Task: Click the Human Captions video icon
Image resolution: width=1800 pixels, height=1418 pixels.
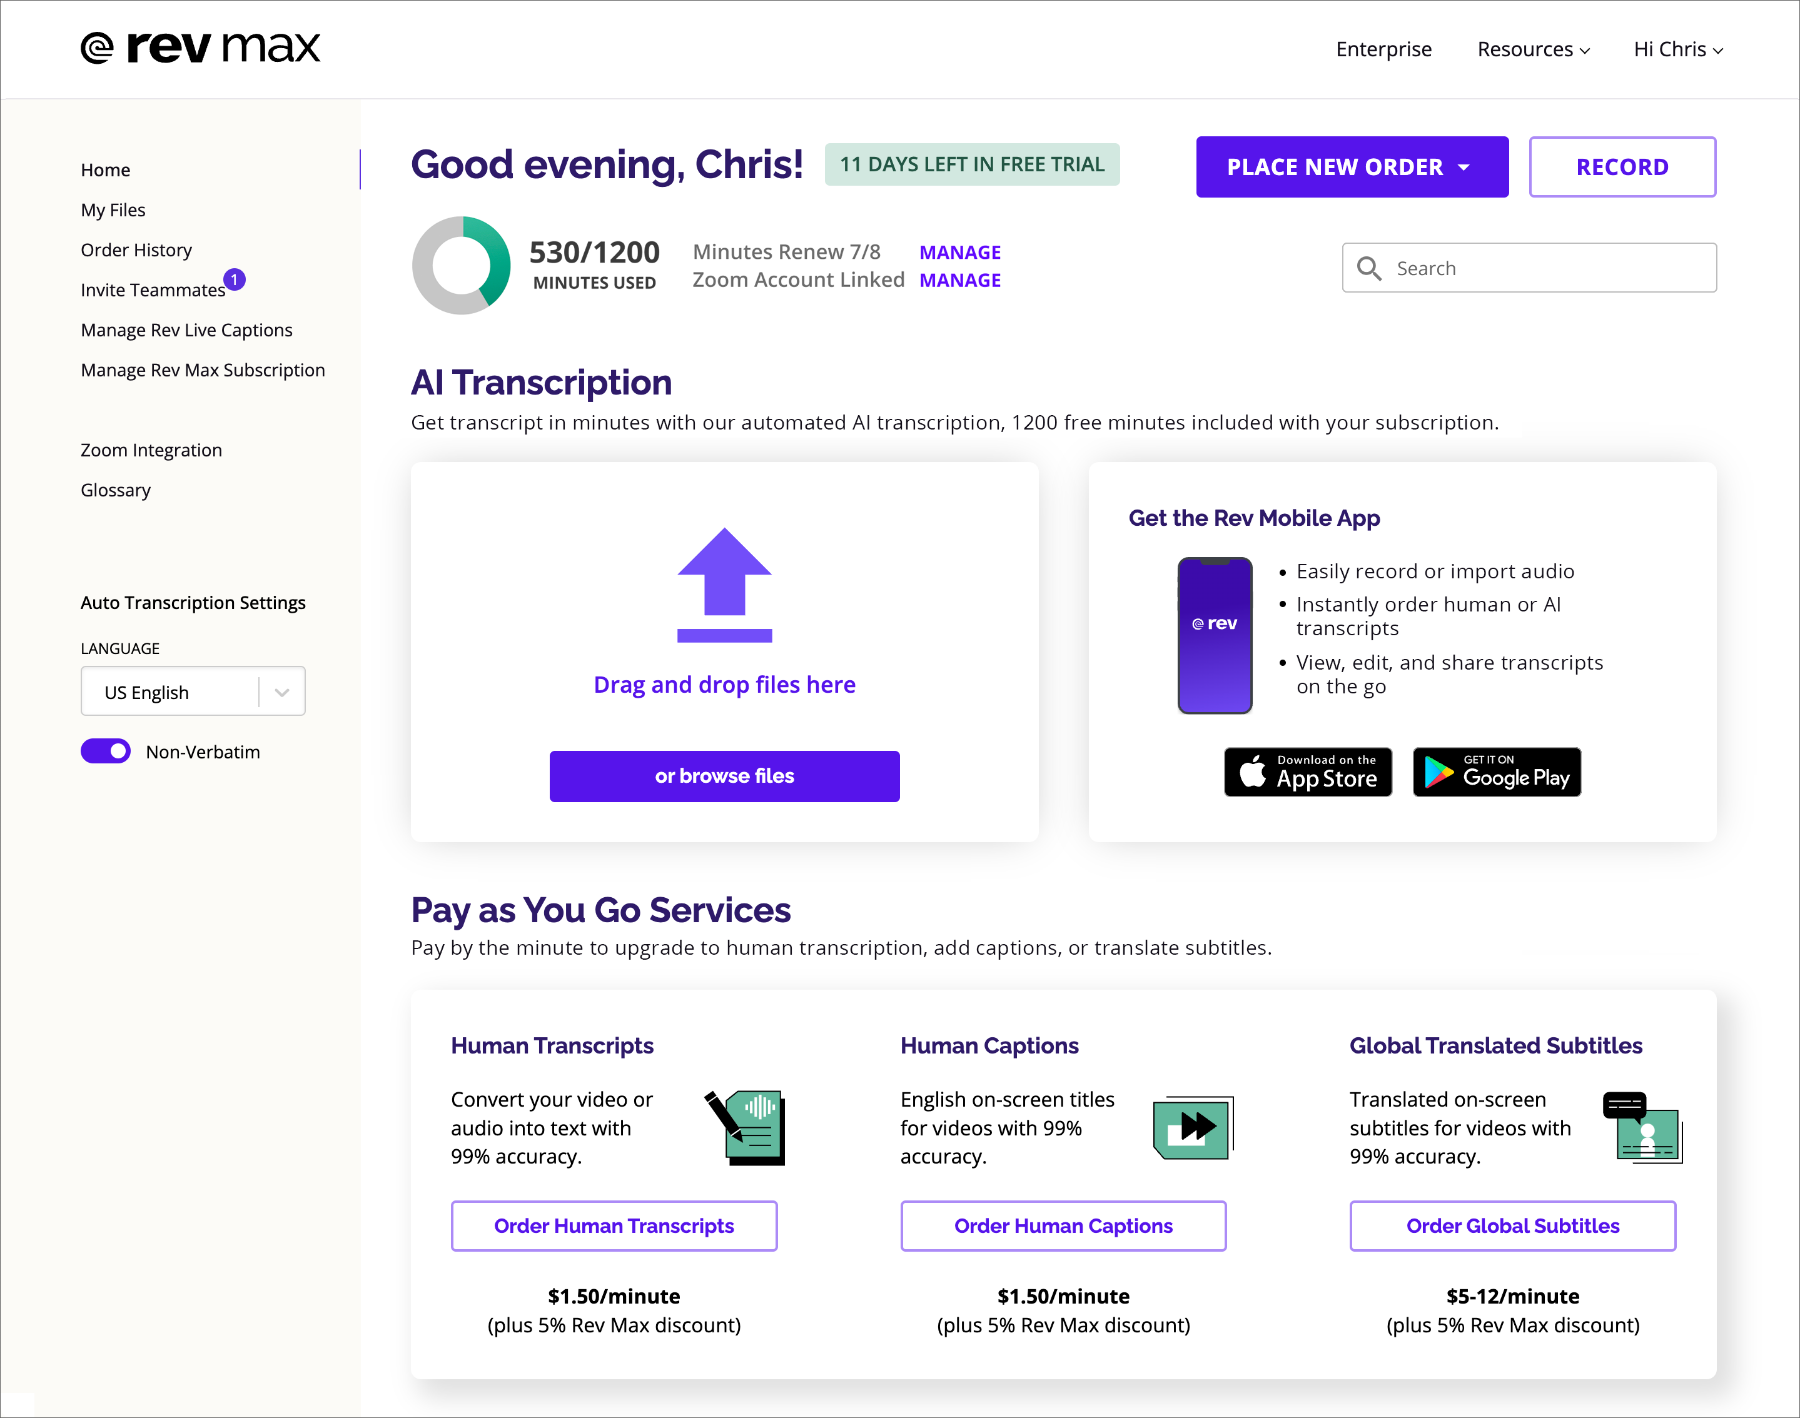Action: pos(1193,1127)
